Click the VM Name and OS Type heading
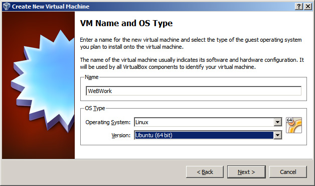Screen dimensions: 315x186 pyautogui.click(x=126, y=23)
